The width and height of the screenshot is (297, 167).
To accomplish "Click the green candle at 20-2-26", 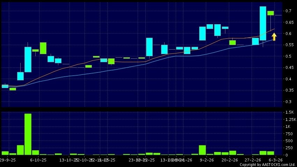I will point(232,43).
